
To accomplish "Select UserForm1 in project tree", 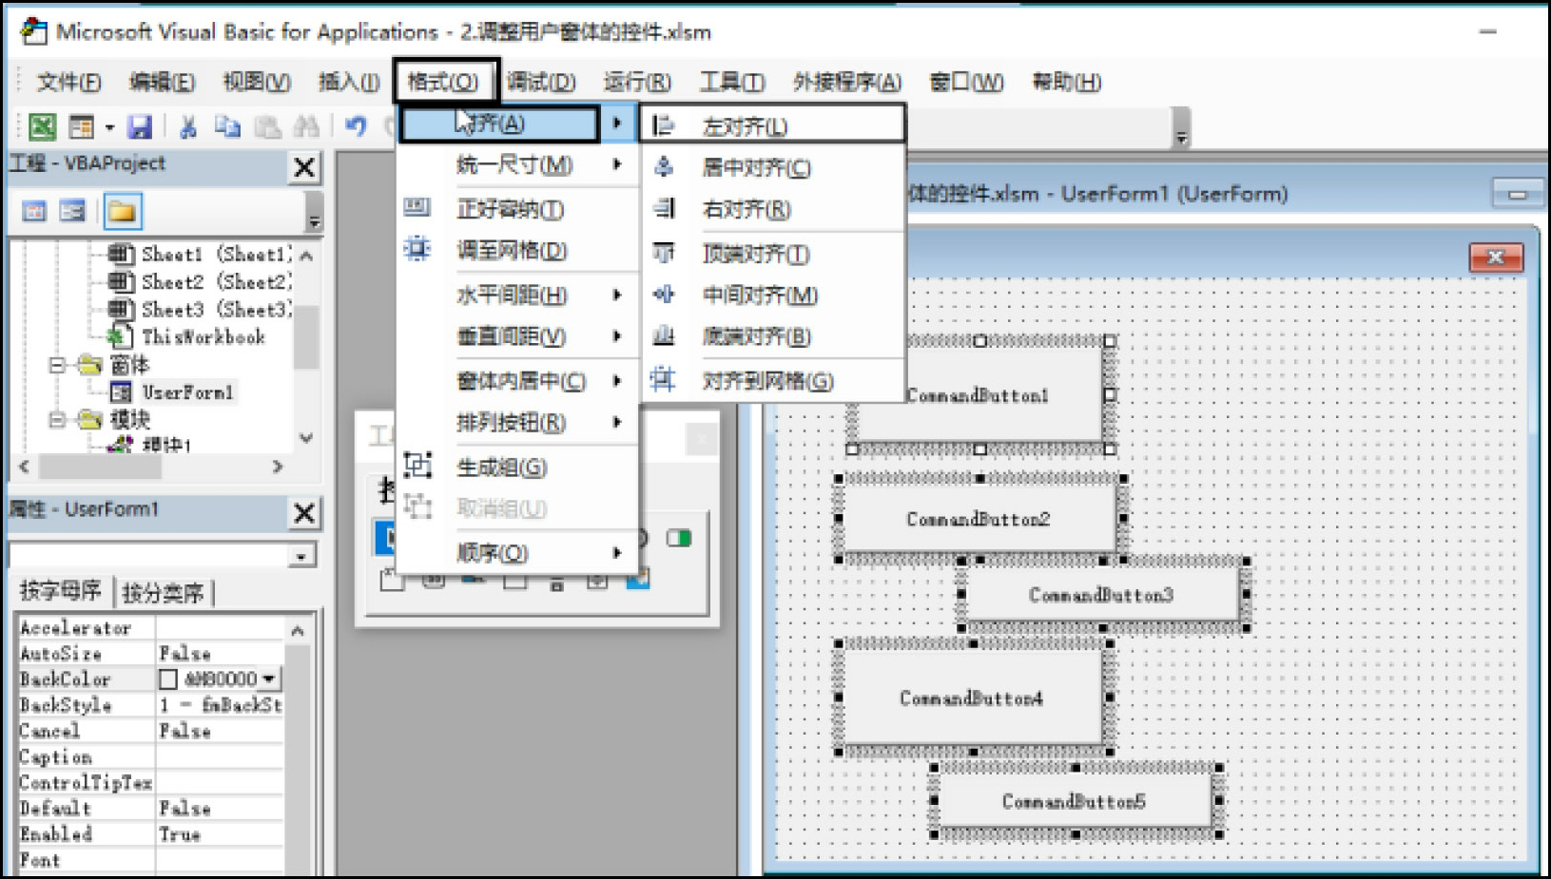I will (186, 392).
